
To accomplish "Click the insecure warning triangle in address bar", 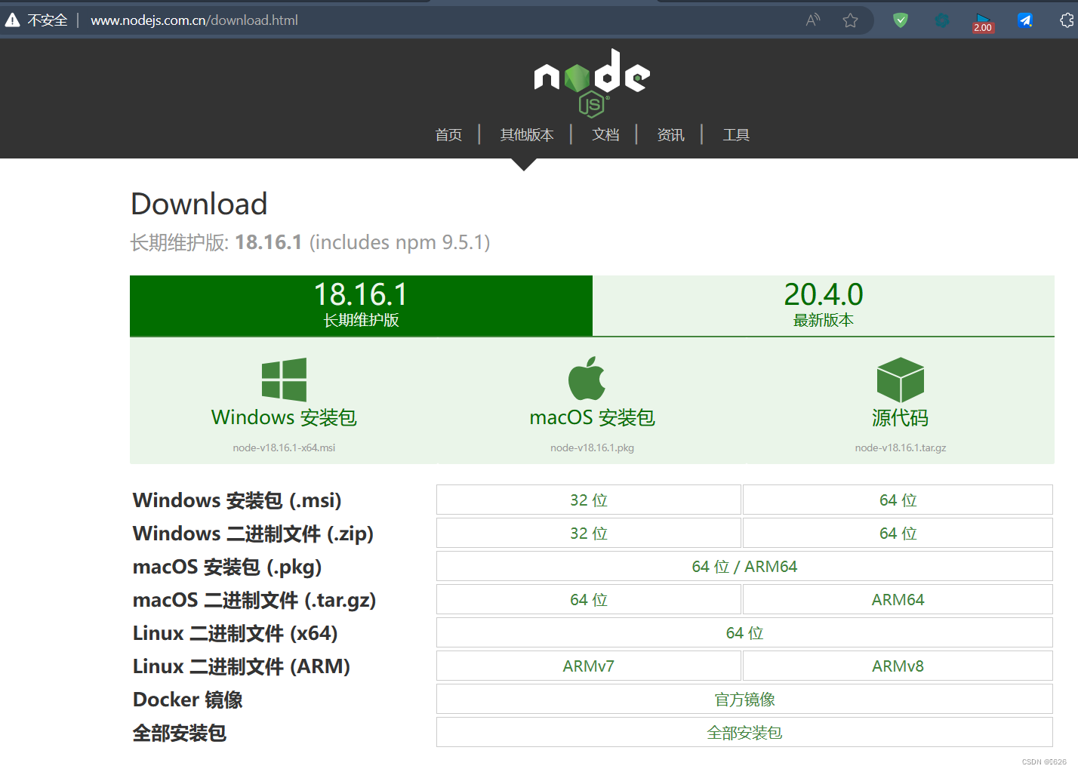I will pos(12,20).
